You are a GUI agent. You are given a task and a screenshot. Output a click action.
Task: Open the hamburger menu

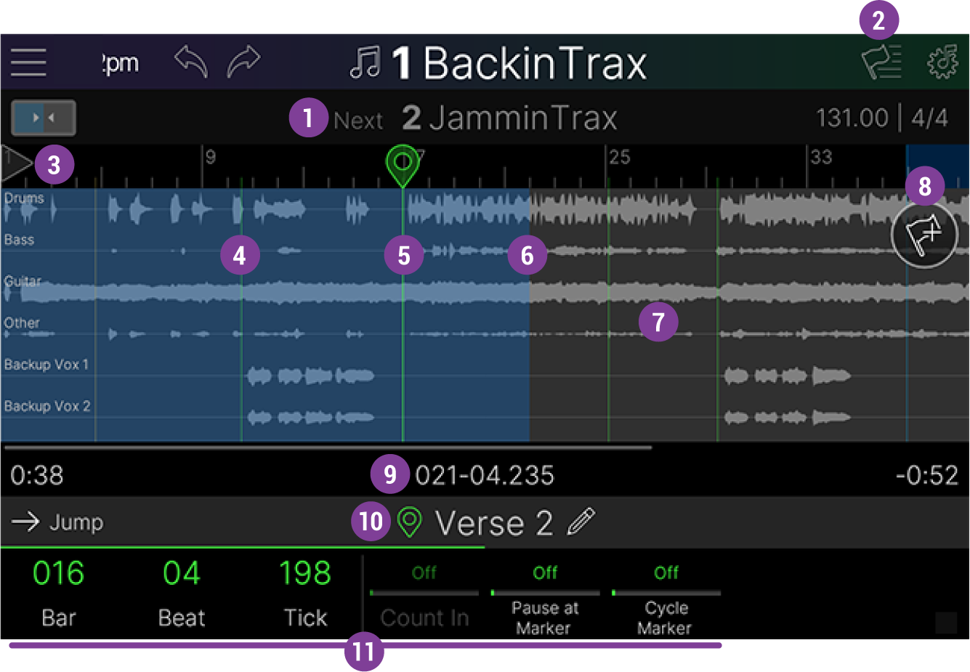coord(28,62)
